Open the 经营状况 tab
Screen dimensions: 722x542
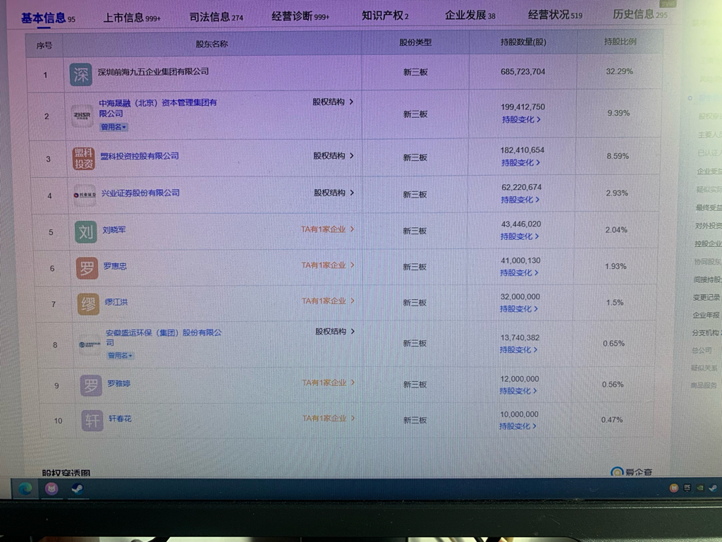click(555, 15)
